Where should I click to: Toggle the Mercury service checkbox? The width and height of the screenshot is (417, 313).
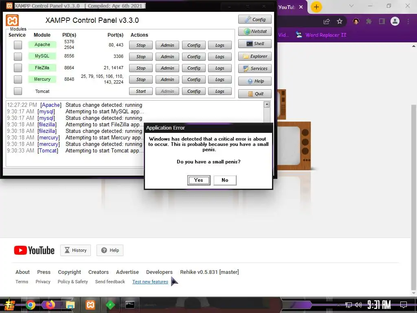tap(18, 79)
